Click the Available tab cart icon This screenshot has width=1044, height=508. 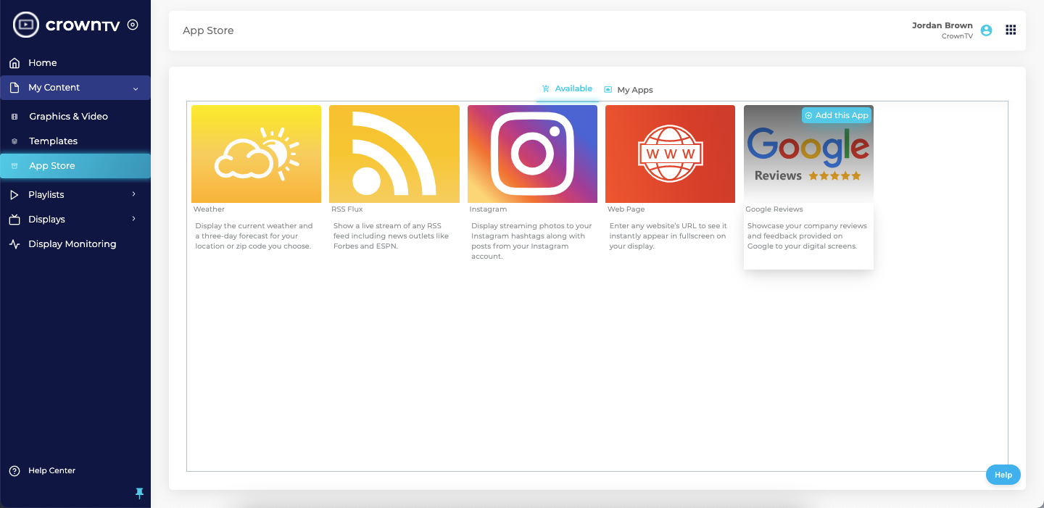pyautogui.click(x=546, y=89)
